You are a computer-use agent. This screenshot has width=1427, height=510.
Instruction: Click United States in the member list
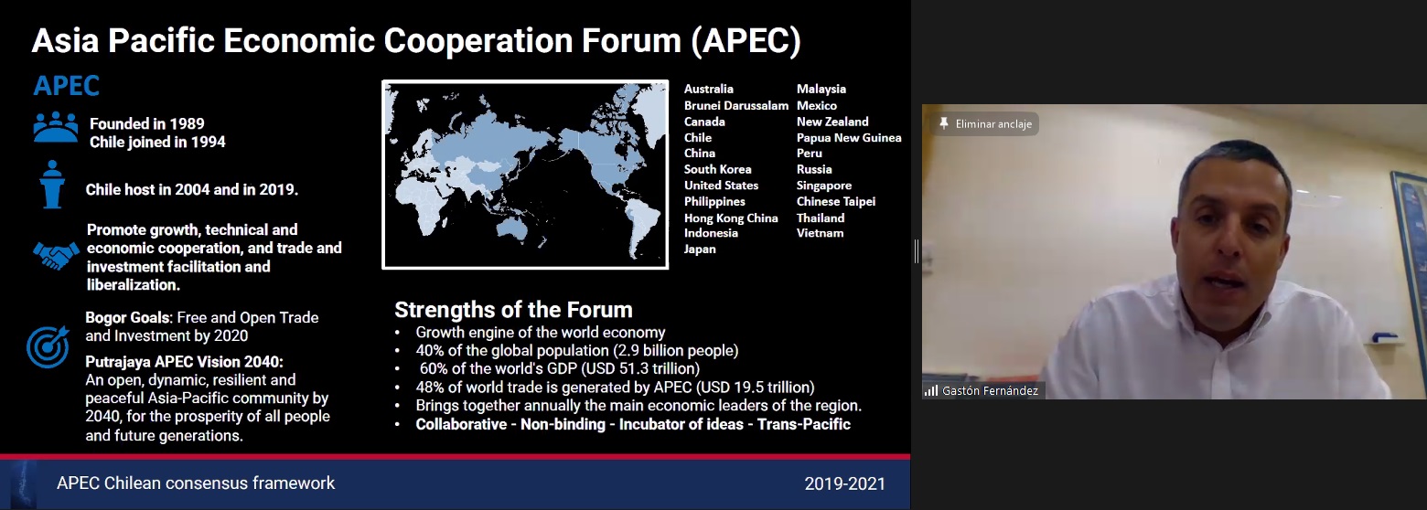click(721, 186)
